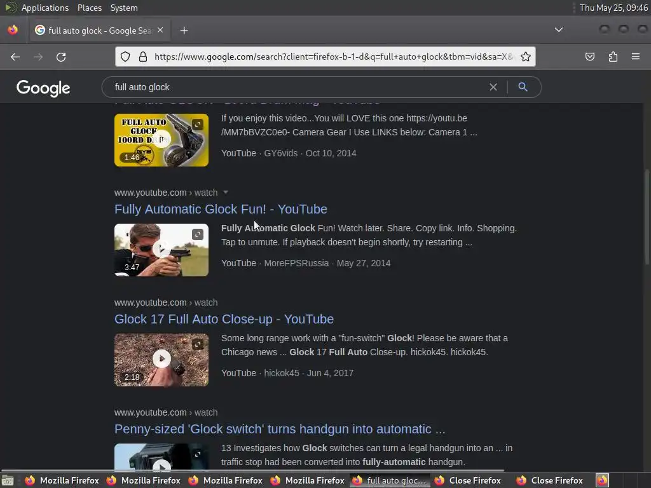Click the highlighted Firefox icon at taskbar end
The image size is (651, 488).
tap(602, 480)
